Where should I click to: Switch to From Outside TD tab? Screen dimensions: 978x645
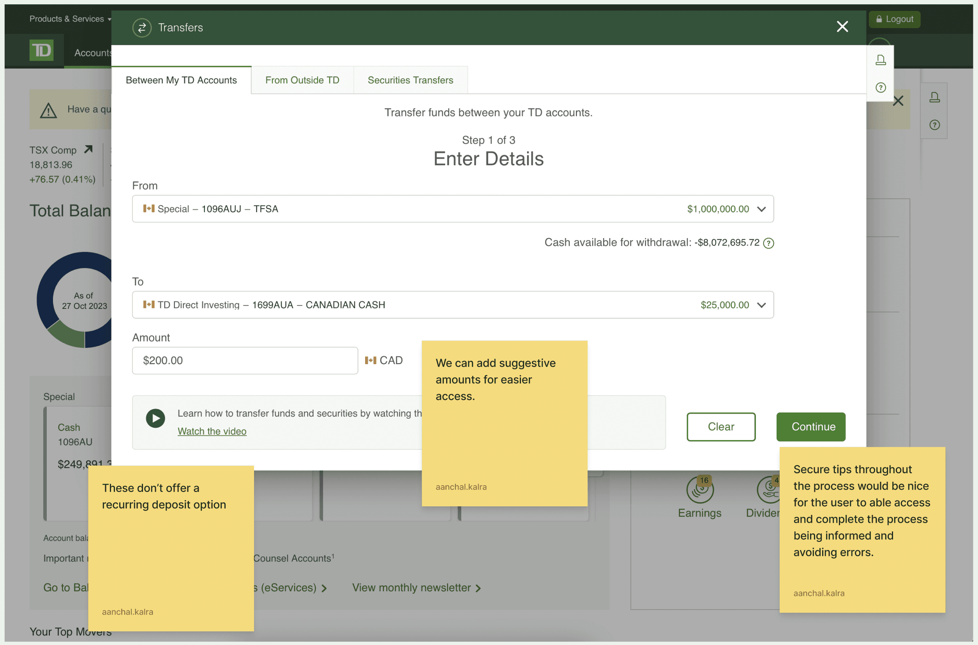[x=302, y=80]
